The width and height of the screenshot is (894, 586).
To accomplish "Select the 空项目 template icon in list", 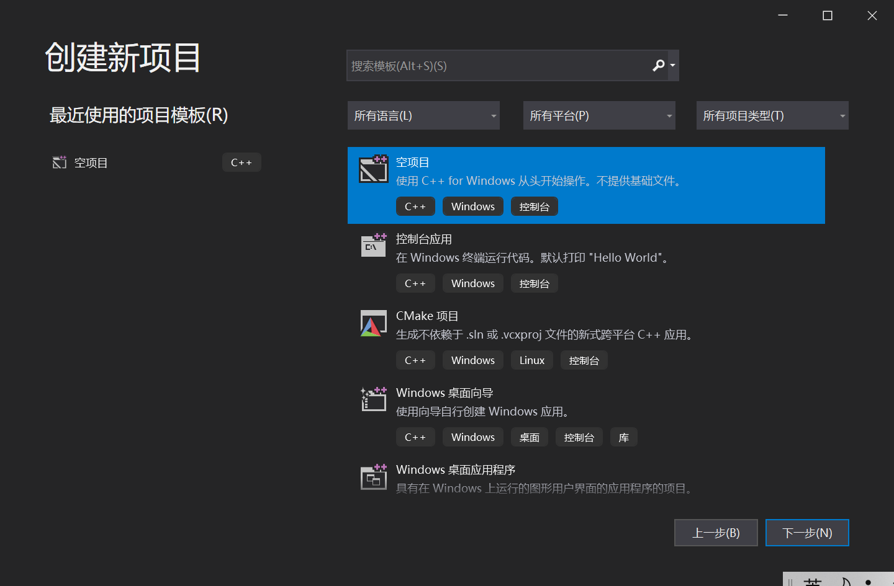I will (x=374, y=169).
